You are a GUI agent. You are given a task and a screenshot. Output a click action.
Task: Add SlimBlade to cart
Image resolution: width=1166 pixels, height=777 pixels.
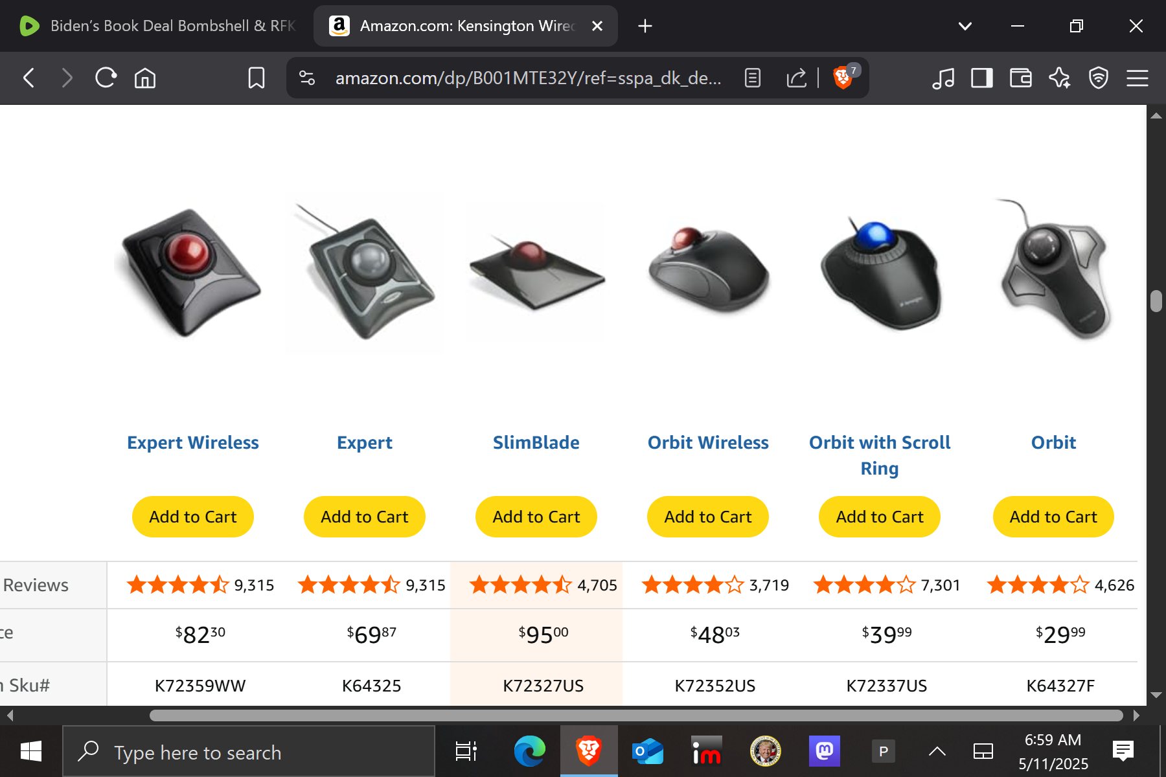[536, 517]
